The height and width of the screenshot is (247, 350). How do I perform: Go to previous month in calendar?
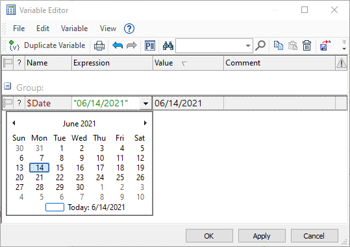point(14,123)
